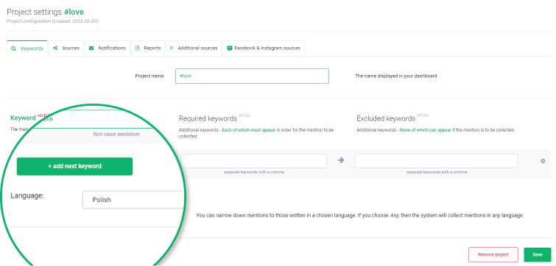Click the 'None of which can appear' text
The image size is (556, 266).
click(x=425, y=130)
